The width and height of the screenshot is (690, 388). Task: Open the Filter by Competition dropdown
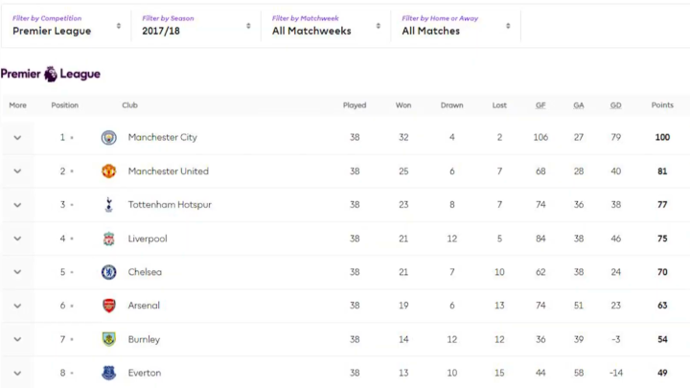pos(66,25)
